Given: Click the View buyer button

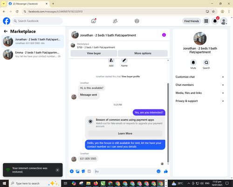Looking at the screenshot, I should (94, 53).
